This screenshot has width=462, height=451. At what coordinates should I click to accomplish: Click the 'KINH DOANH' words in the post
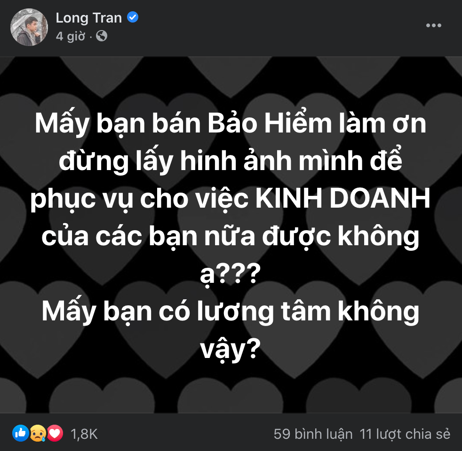(x=343, y=199)
